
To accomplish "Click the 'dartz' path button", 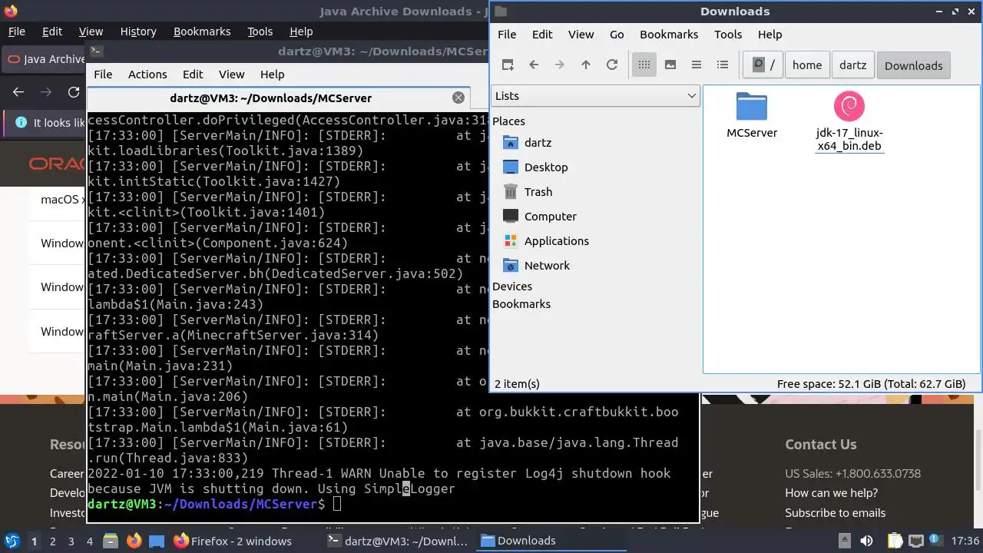I will [852, 65].
